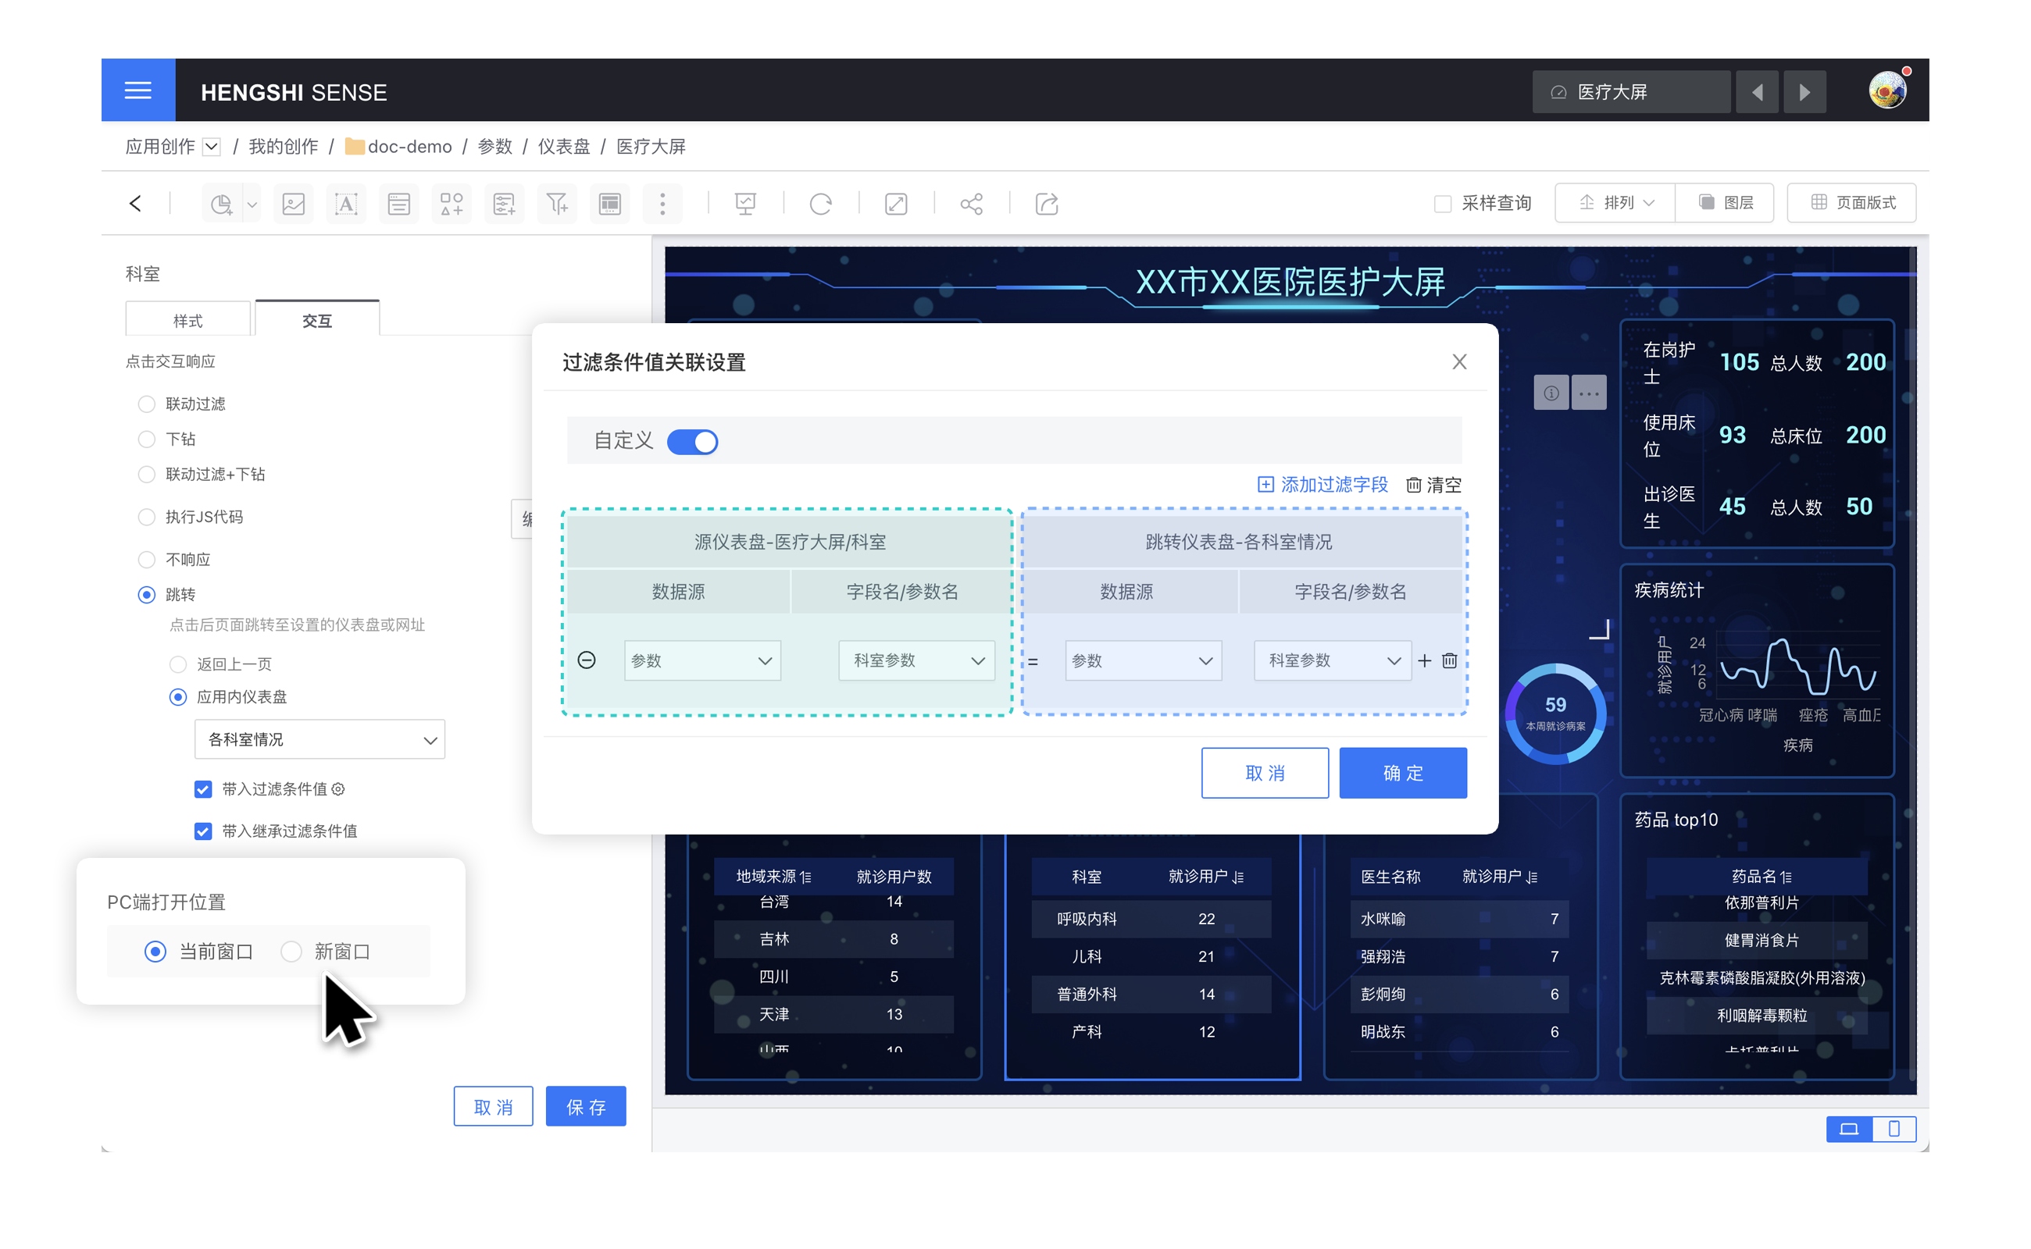
Task: Click the chart info icon
Action: (x=1551, y=393)
